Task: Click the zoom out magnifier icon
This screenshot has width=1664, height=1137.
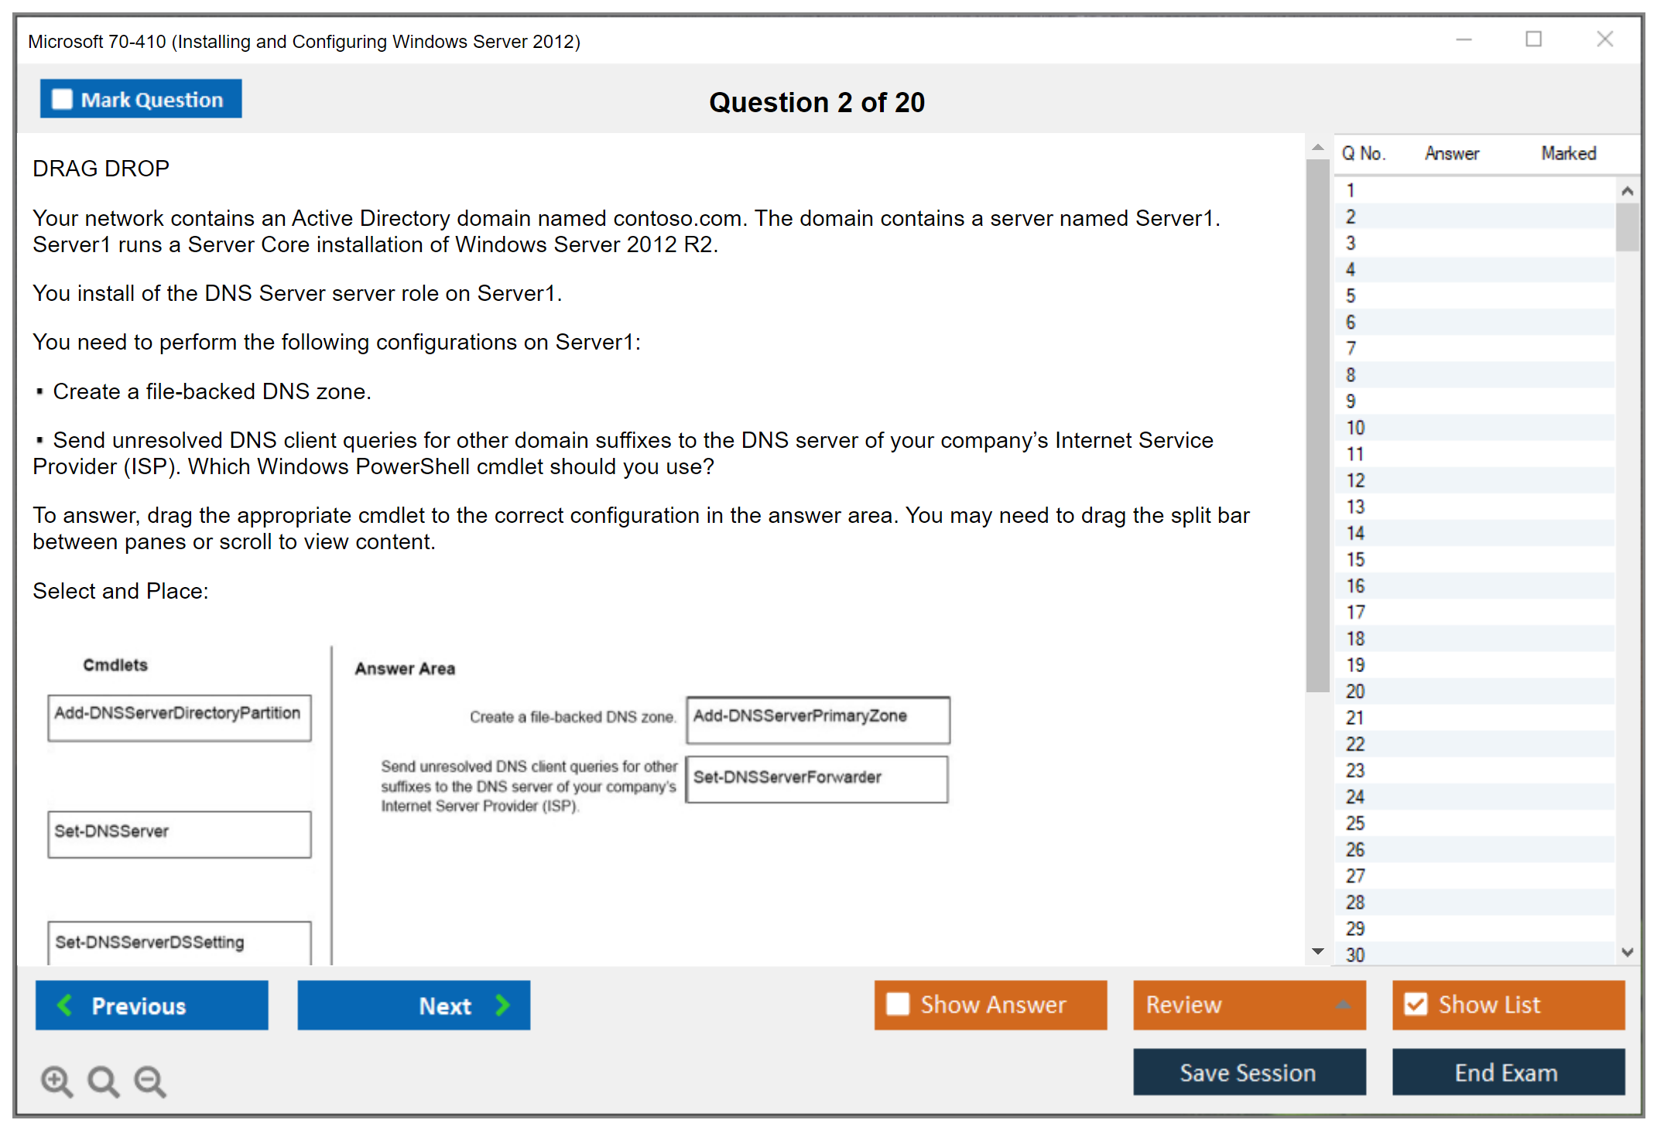Action: [x=149, y=1081]
